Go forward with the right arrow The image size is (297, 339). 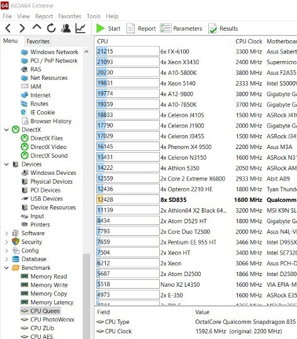click(22, 28)
